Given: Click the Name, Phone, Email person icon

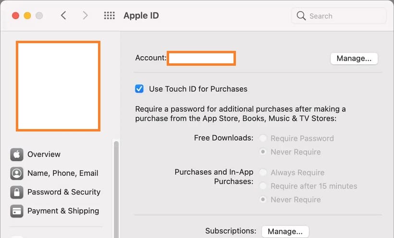Looking at the screenshot, I should [17, 173].
